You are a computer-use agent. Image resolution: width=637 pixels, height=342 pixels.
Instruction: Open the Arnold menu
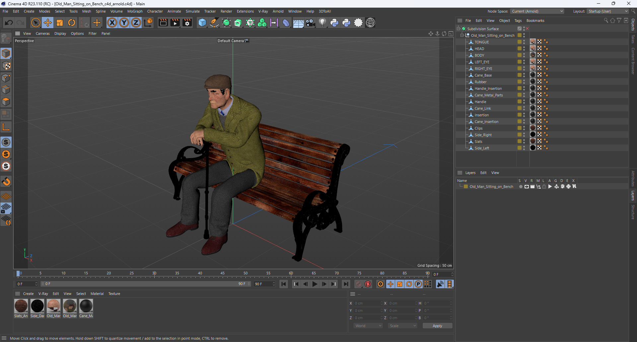(278, 11)
